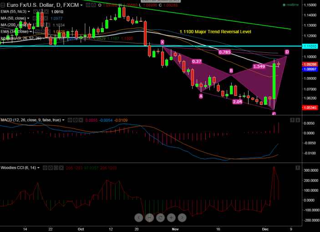Collapse the indicator legend with the minus box
This screenshot has width=320, height=232.
point(3,5)
